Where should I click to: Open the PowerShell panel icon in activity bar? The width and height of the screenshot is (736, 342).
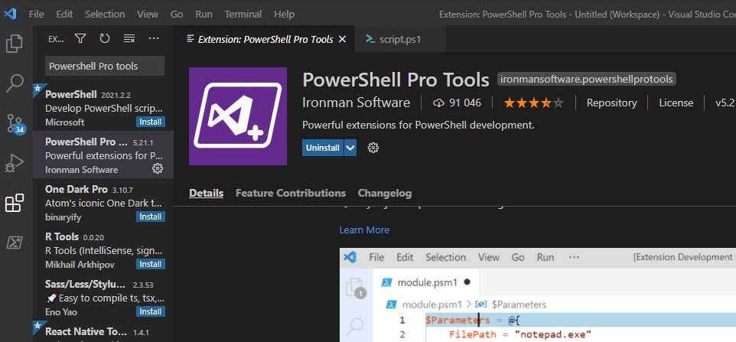[14, 243]
